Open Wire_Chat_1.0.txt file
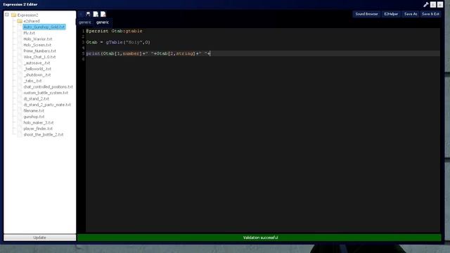The width and height of the screenshot is (450, 253). [x=39, y=57]
